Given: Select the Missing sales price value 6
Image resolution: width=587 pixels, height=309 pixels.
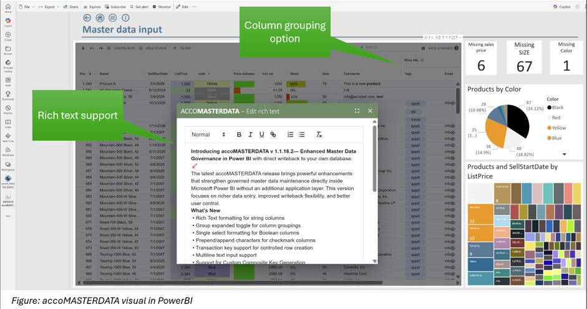Looking at the screenshot, I should tap(481, 66).
